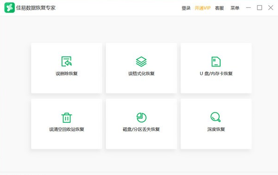Click 开通VIP in the title bar
Image resolution: width=278 pixels, height=175 pixels.
point(202,8)
